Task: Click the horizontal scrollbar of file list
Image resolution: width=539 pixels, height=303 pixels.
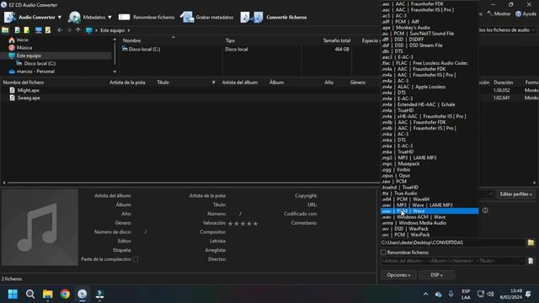Action: [x=193, y=183]
